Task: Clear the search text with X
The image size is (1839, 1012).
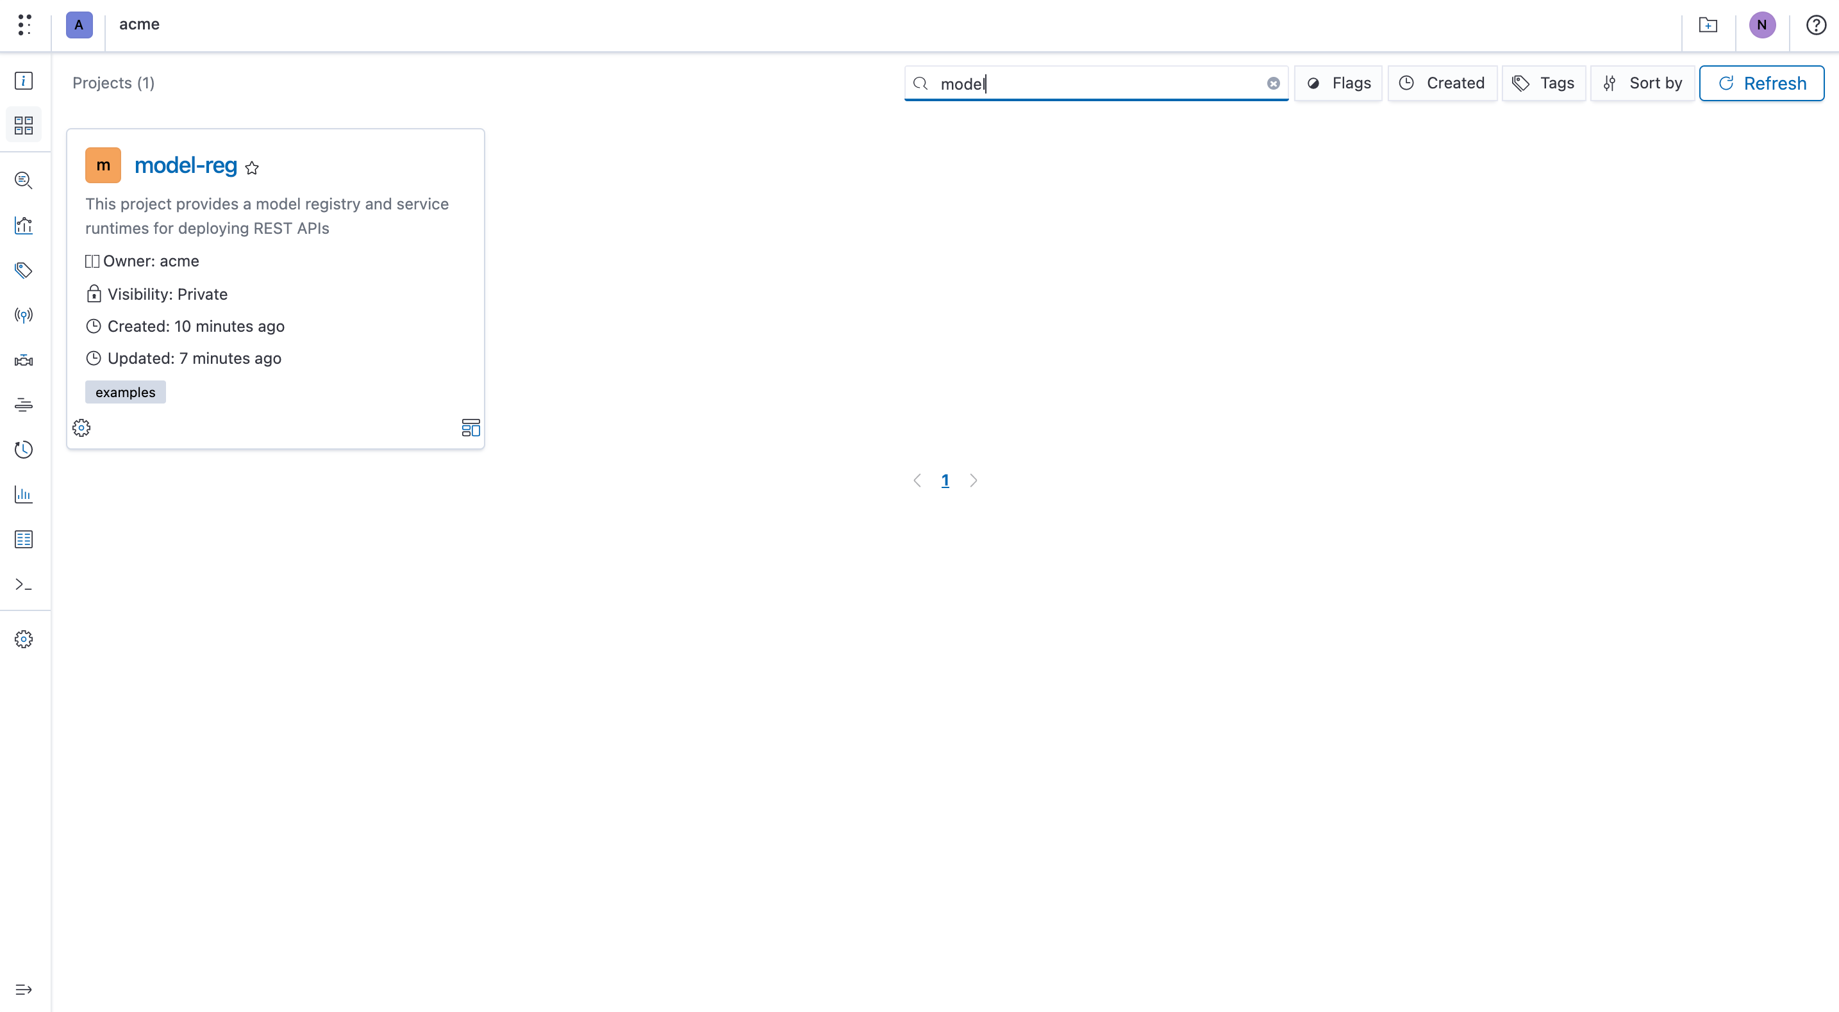Action: click(x=1273, y=83)
